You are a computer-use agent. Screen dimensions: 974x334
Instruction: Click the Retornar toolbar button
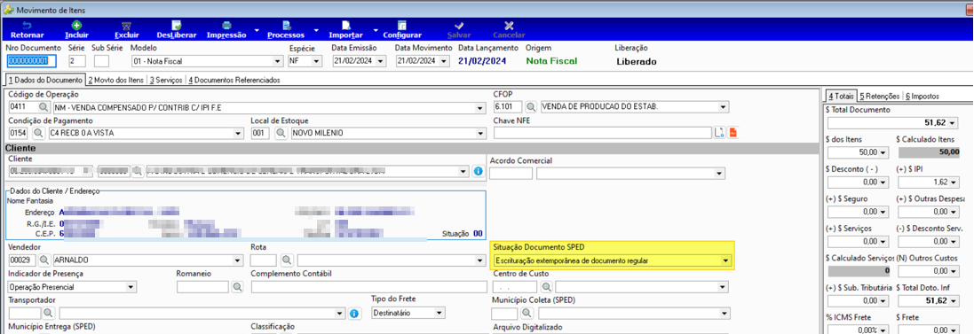click(x=27, y=30)
